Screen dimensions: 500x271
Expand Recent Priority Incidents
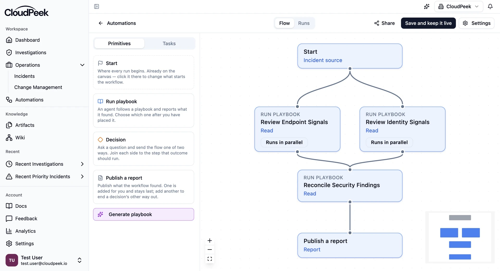(82, 176)
